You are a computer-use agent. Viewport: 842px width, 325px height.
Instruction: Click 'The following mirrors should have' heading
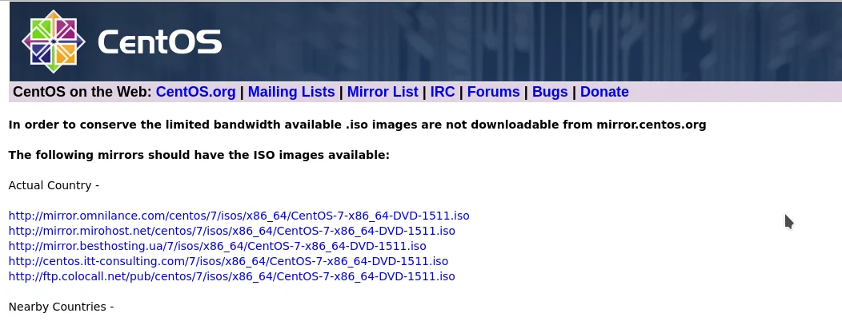[198, 155]
